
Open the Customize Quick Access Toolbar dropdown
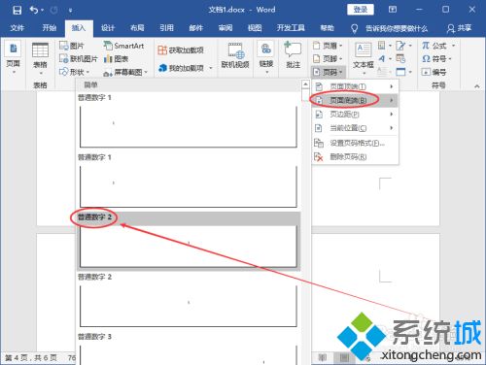pyautogui.click(x=70, y=11)
